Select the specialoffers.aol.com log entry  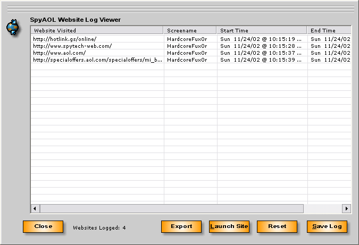[x=97, y=60]
